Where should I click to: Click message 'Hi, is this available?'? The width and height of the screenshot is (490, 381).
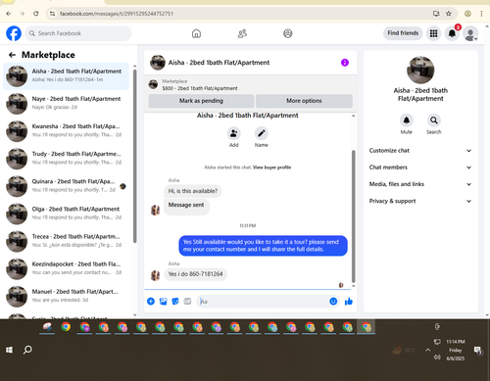193,191
